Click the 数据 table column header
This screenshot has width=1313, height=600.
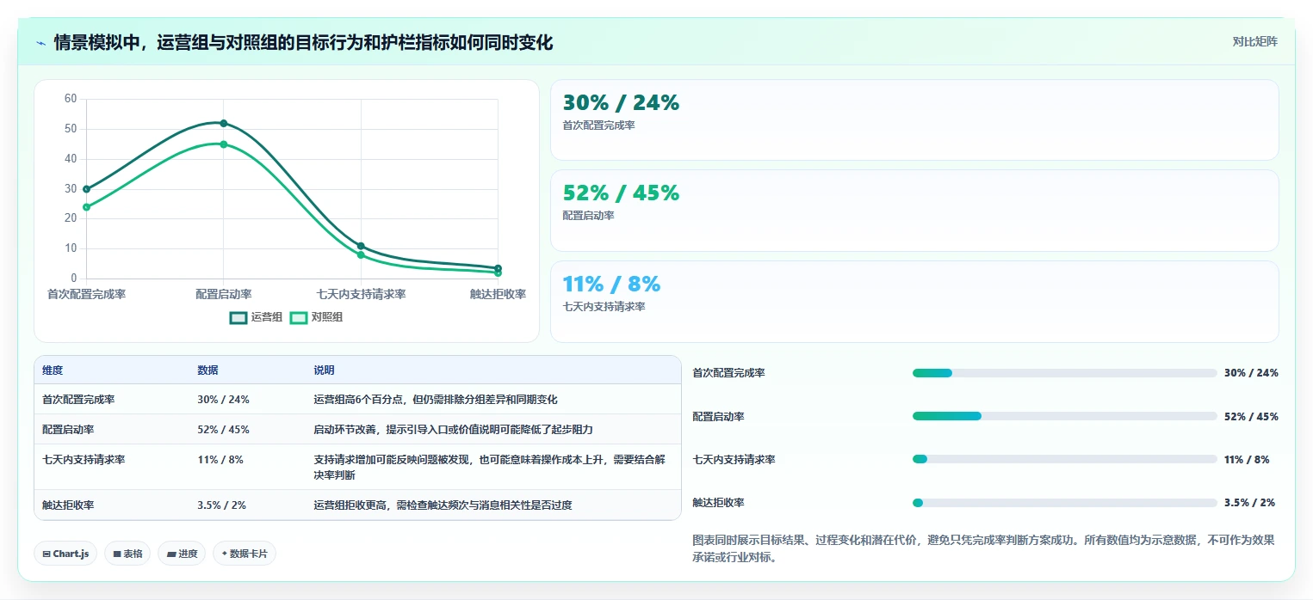click(207, 370)
